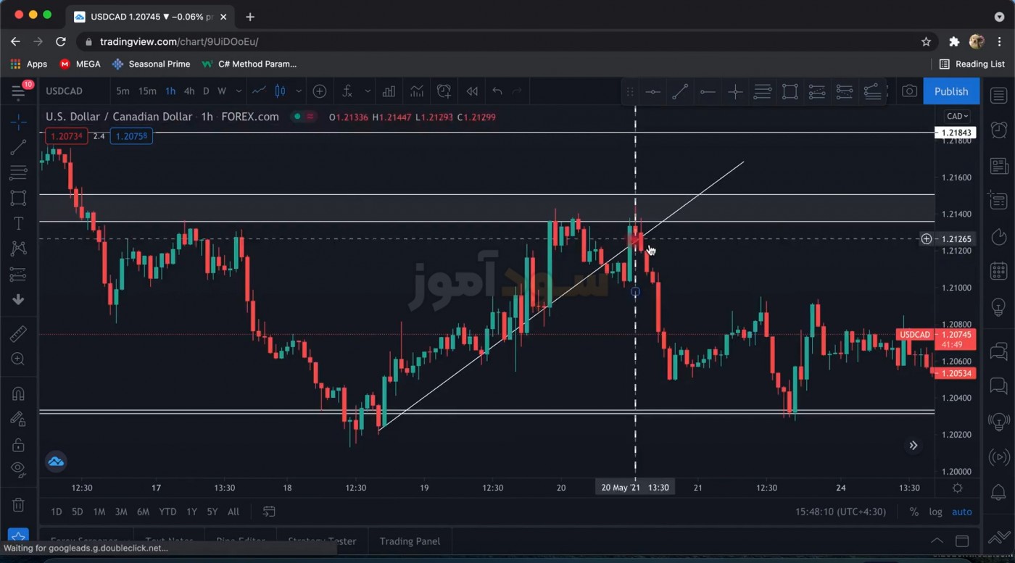The width and height of the screenshot is (1015, 563).
Task: Click the compare or add symbol plus icon
Action: (319, 91)
